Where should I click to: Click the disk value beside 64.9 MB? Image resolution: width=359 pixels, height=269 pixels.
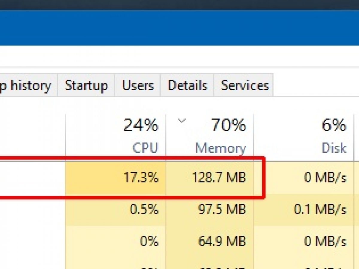pos(325,241)
